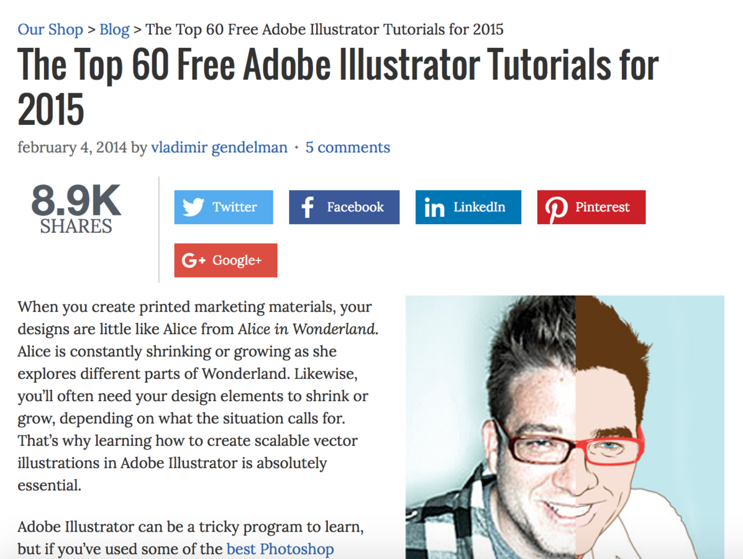Click the Pinterest 'P' icon
Image resolution: width=743 pixels, height=559 pixels.
[556, 209]
